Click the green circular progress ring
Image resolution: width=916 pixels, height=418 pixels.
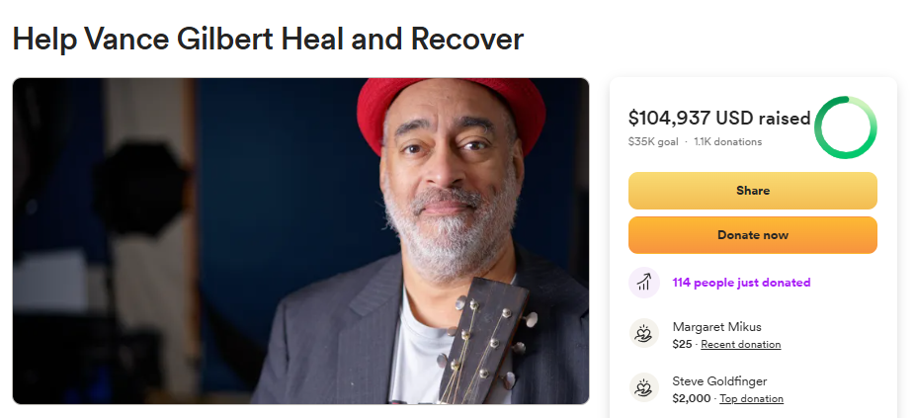pos(845,127)
